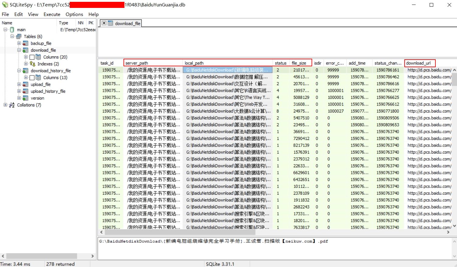Click the PK column header in the schema tree
This screenshot has height=267, width=457.
point(91,23)
